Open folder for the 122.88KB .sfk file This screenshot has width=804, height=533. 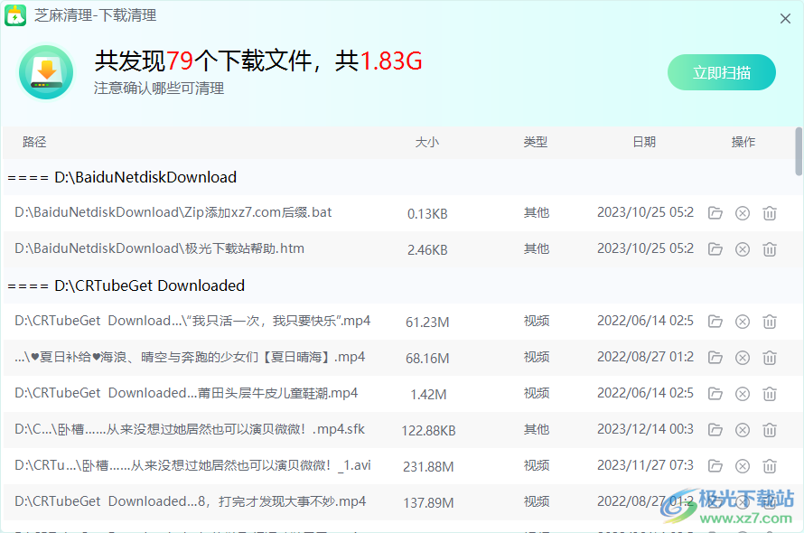715,430
